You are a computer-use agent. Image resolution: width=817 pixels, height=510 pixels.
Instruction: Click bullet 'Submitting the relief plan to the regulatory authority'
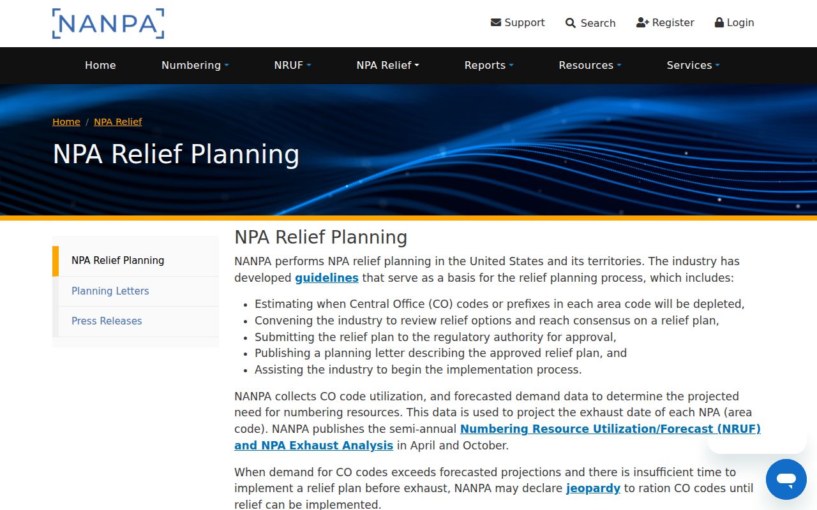[x=435, y=337]
